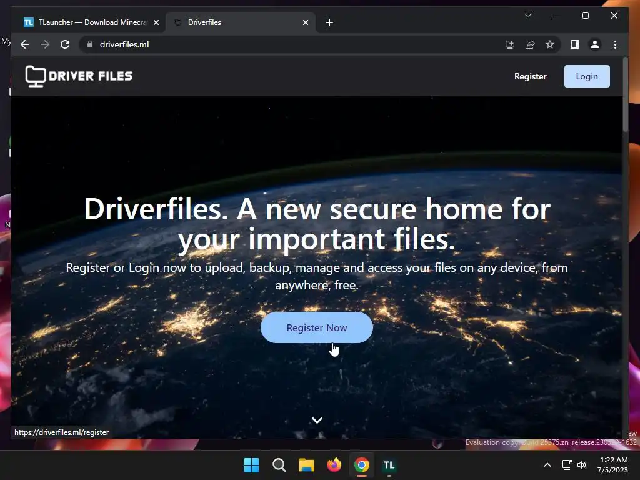Viewport: 640px width, 480px height.
Task: Open the side panel icon
Action: pyautogui.click(x=575, y=44)
